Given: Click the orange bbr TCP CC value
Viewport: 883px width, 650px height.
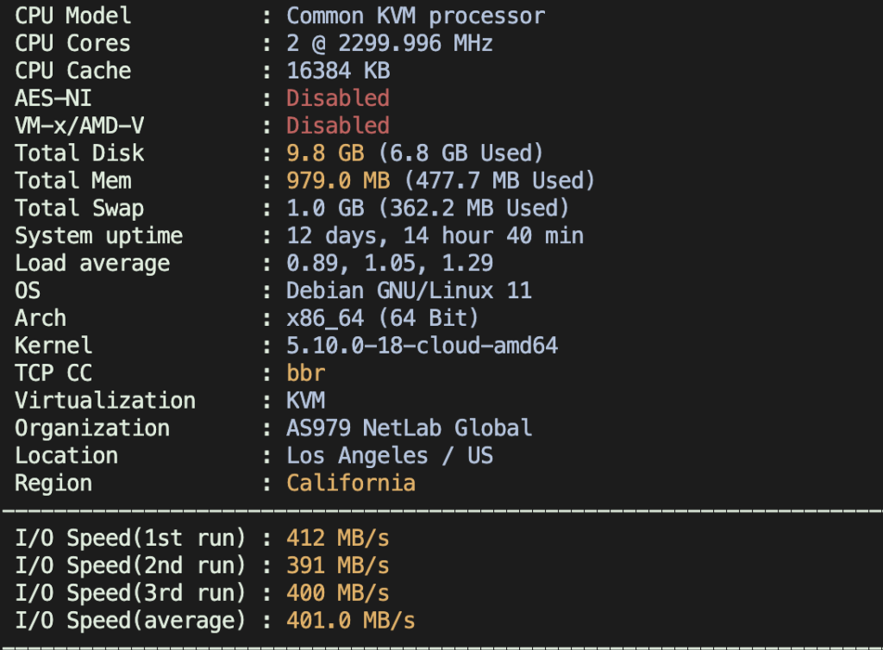Looking at the screenshot, I should [x=306, y=373].
